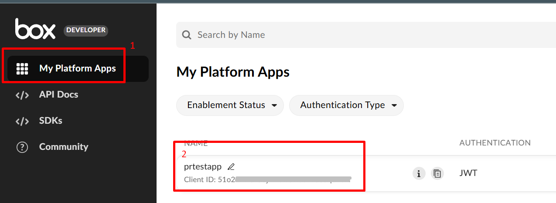The image size is (556, 203).
Task: Click the My Platform Apps grid icon
Action: pos(22,69)
